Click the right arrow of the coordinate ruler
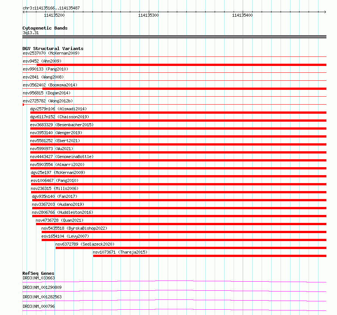 click(x=325, y=12)
